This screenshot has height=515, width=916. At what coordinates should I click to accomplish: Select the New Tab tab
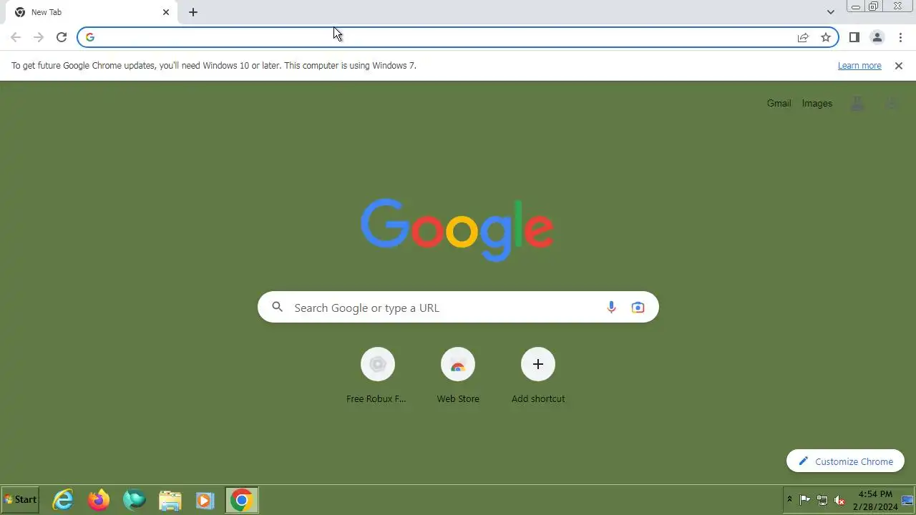pyautogui.click(x=92, y=12)
